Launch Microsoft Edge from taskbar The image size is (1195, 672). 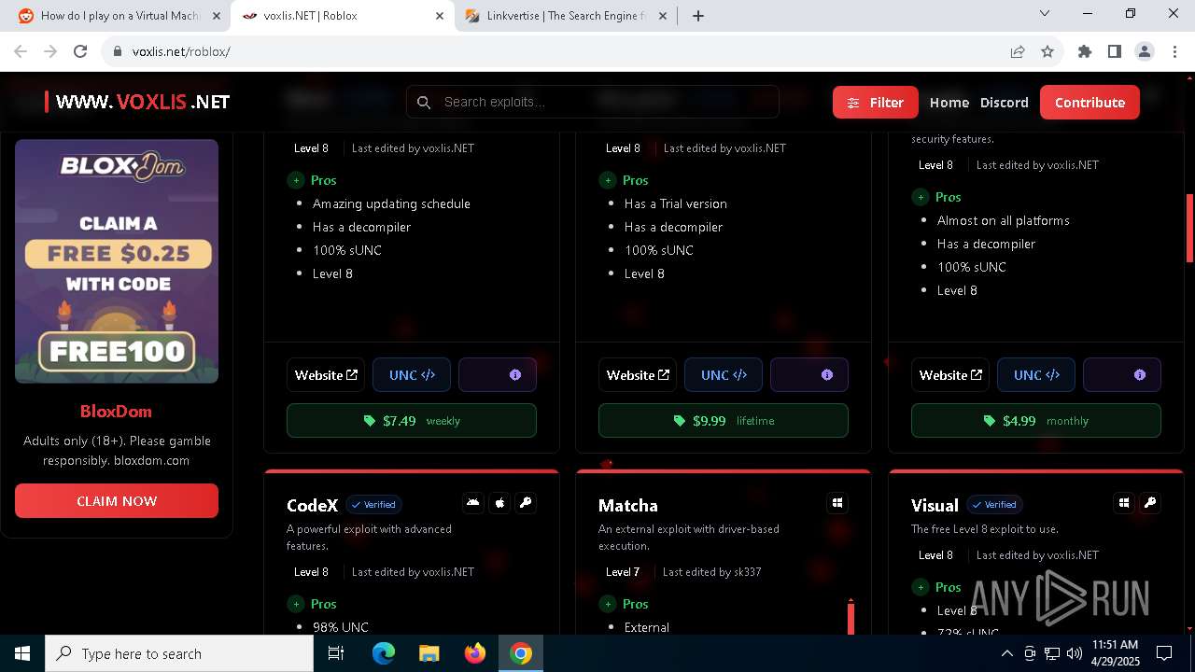click(x=384, y=653)
